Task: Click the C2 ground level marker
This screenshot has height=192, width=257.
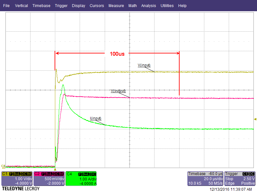Action: point(3,166)
